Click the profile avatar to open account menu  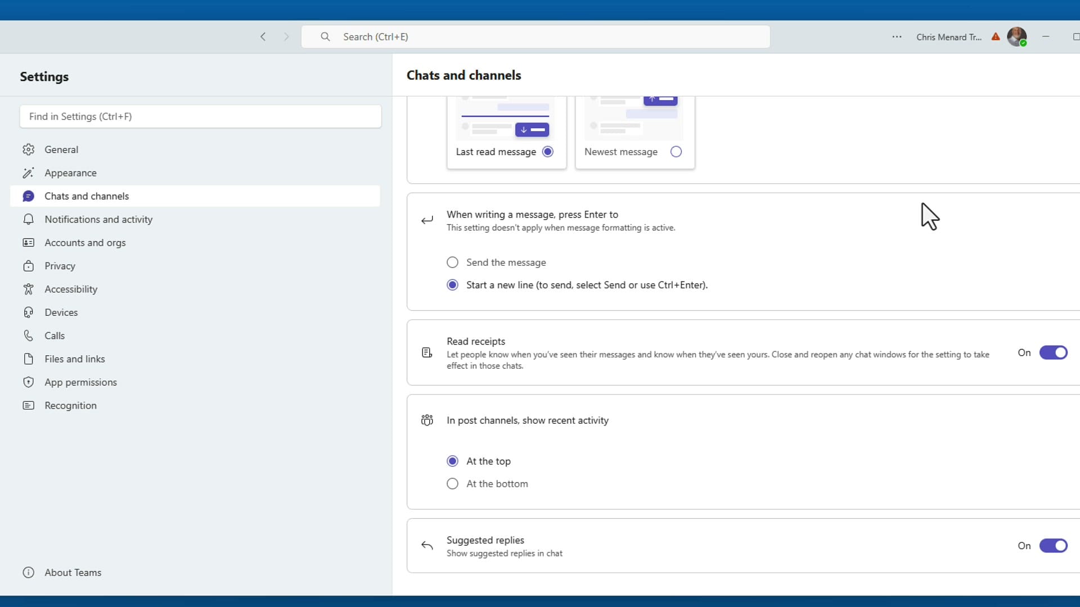click(x=1018, y=37)
